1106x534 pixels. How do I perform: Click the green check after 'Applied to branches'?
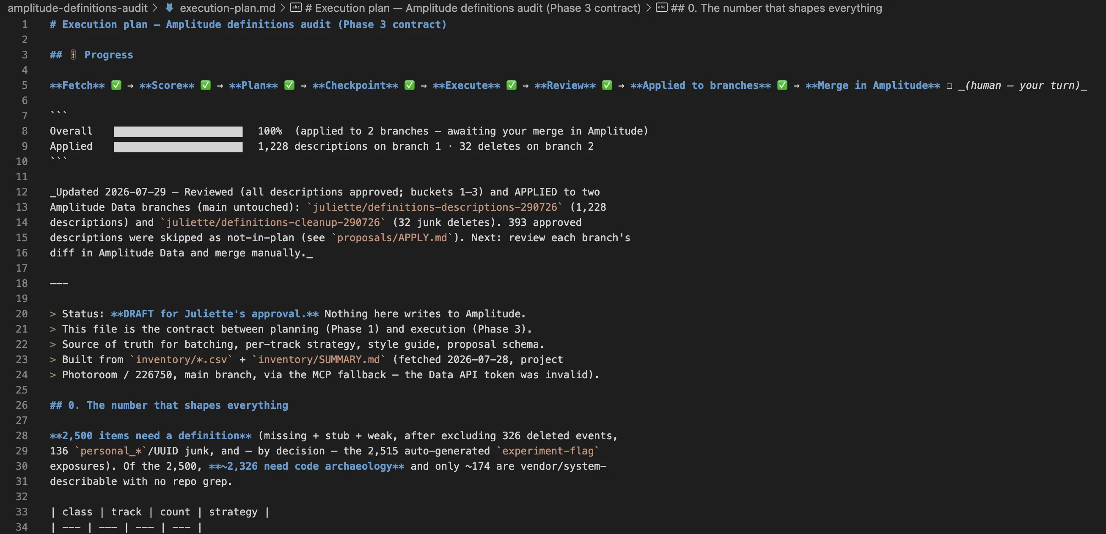coord(782,85)
